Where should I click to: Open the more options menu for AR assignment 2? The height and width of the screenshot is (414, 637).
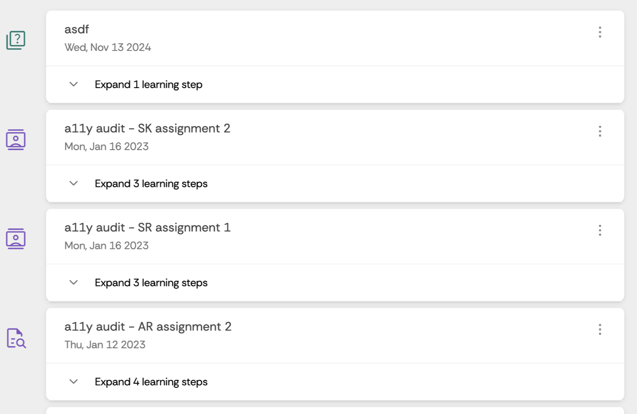(x=600, y=329)
